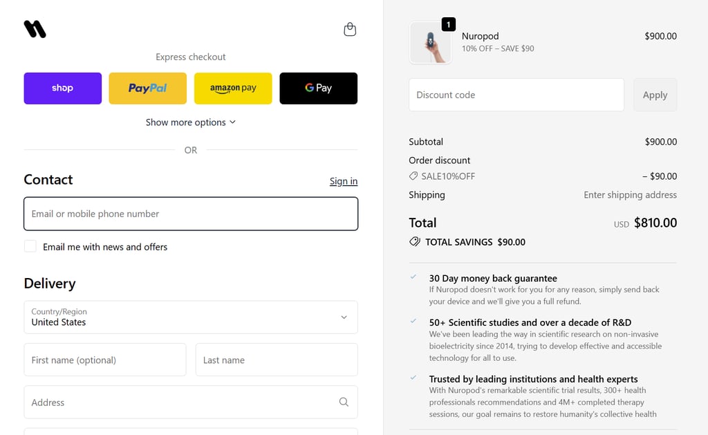
Task: Check out with Google Pay
Action: point(318,88)
